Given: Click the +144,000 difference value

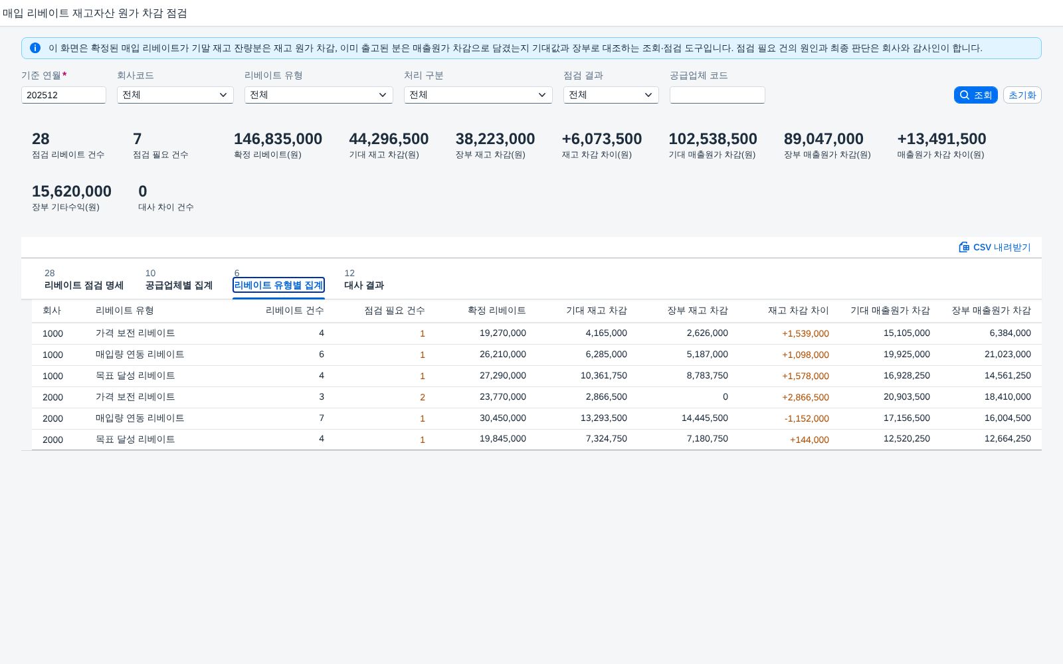Looking at the screenshot, I should click(809, 440).
